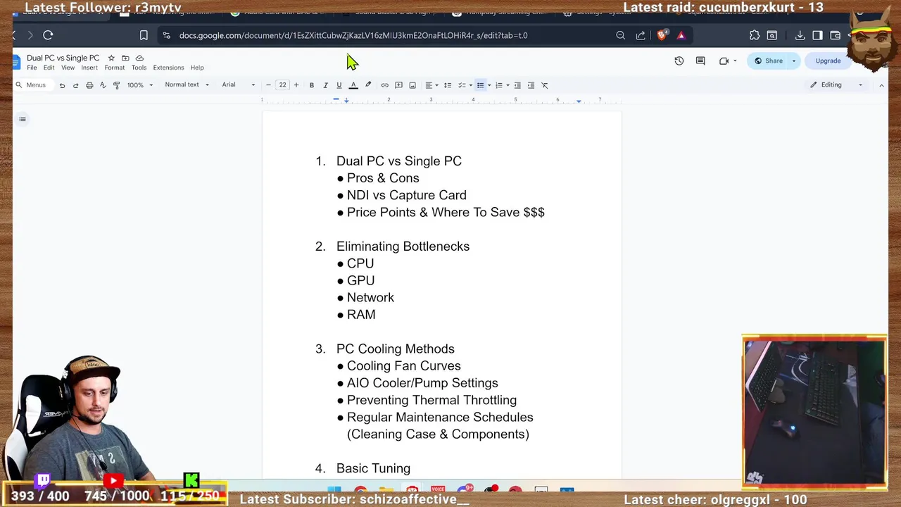Open the Help menu
Image resolution: width=901 pixels, height=507 pixels.
(197, 68)
